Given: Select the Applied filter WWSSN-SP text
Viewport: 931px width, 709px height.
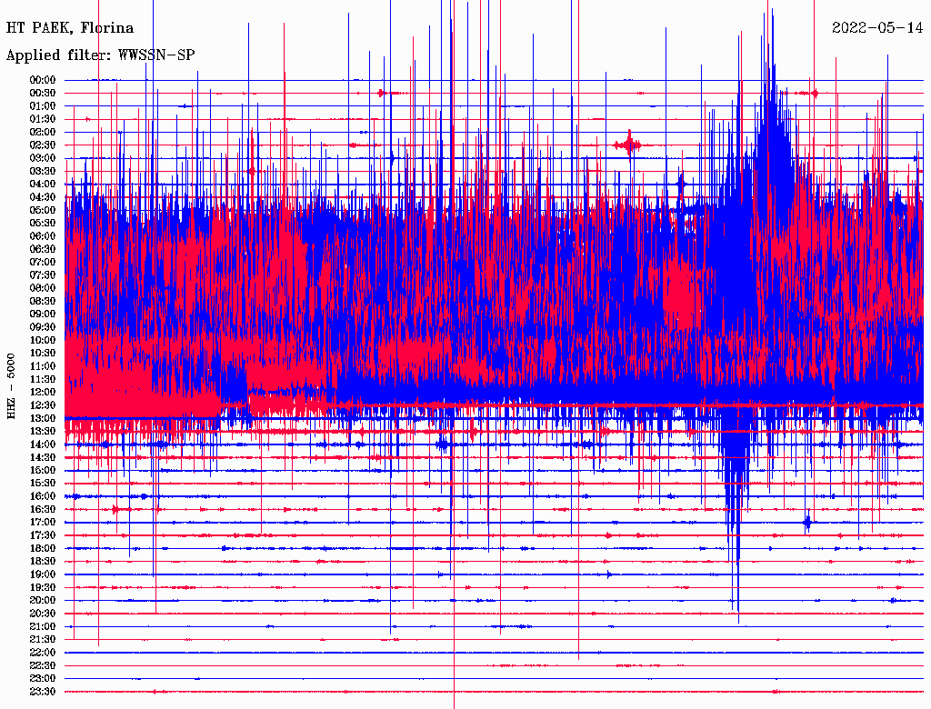Looking at the screenshot, I should point(100,55).
